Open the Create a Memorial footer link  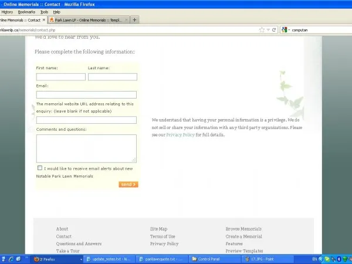[243, 236]
